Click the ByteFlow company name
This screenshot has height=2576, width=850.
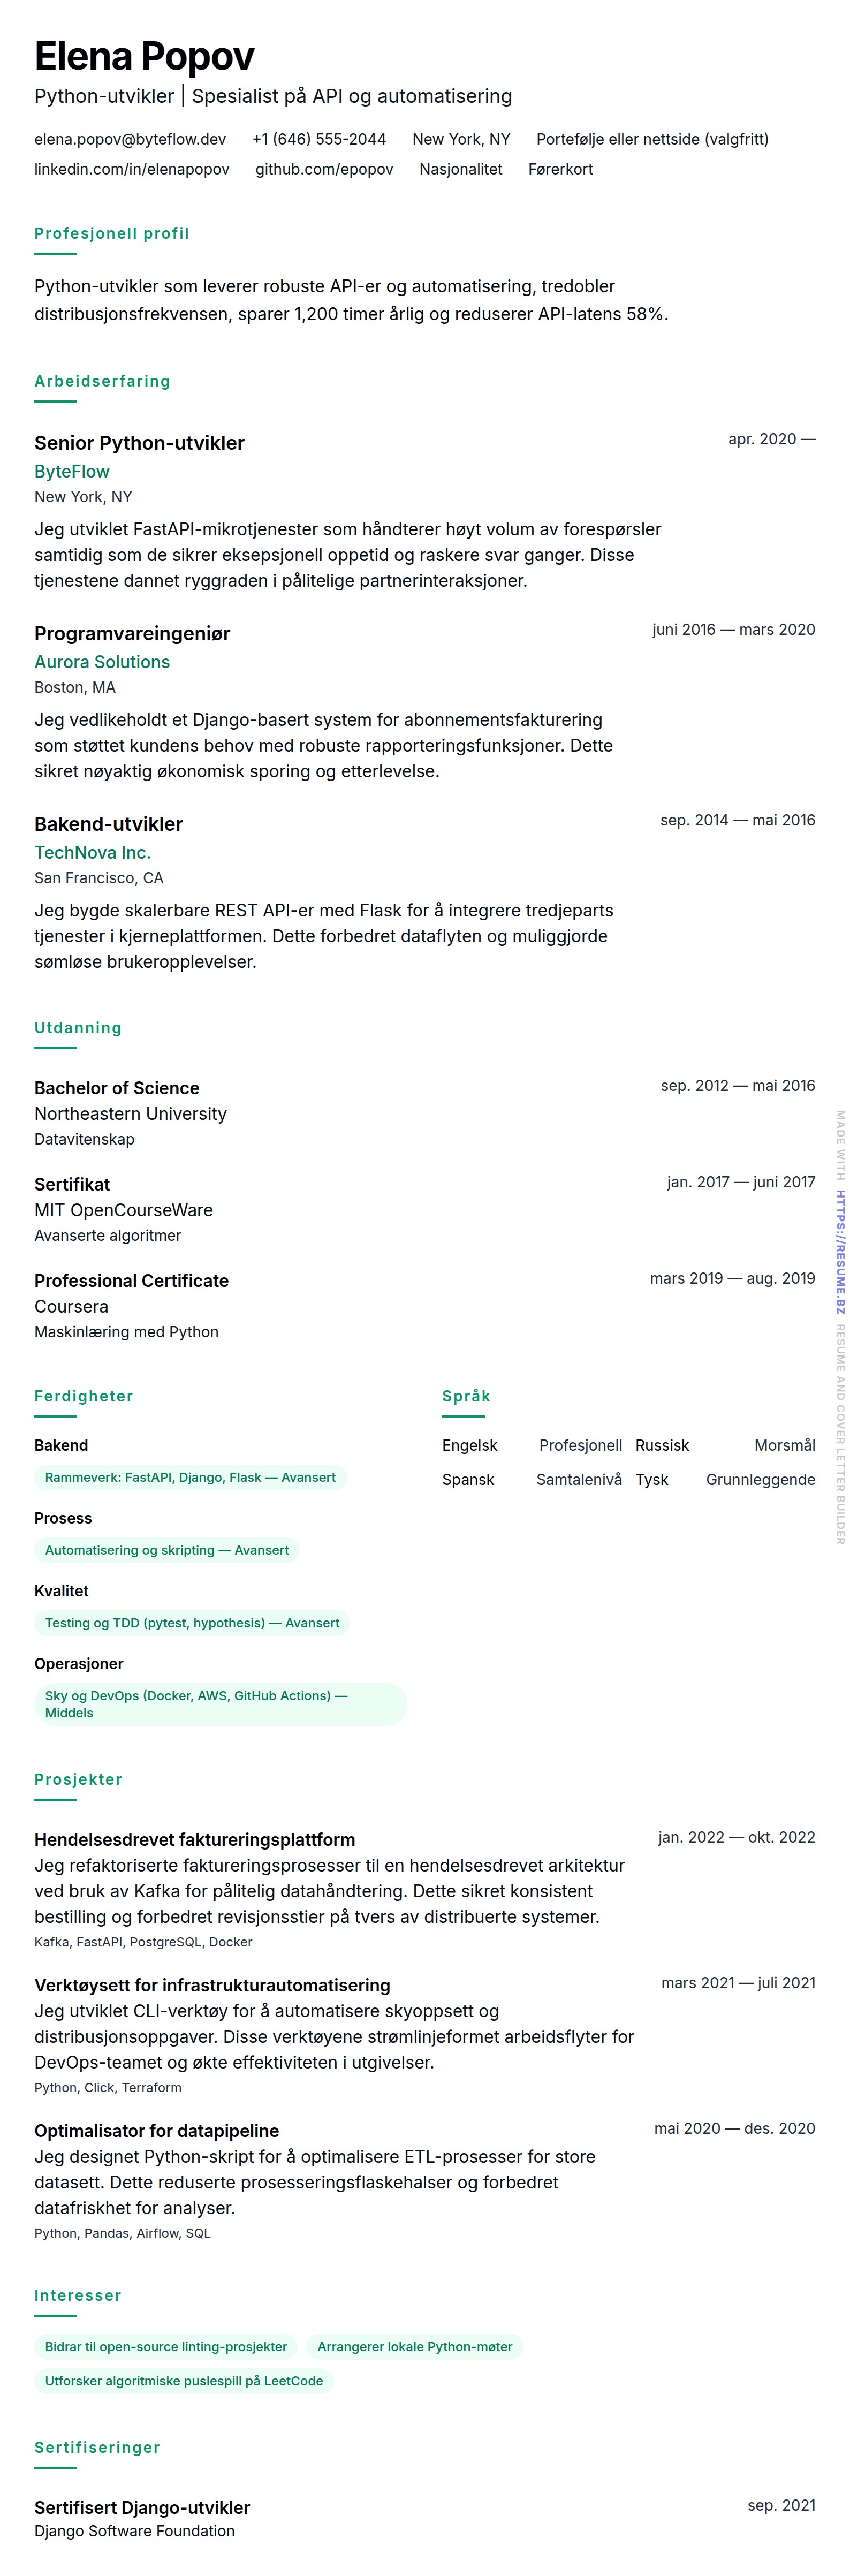[72, 471]
